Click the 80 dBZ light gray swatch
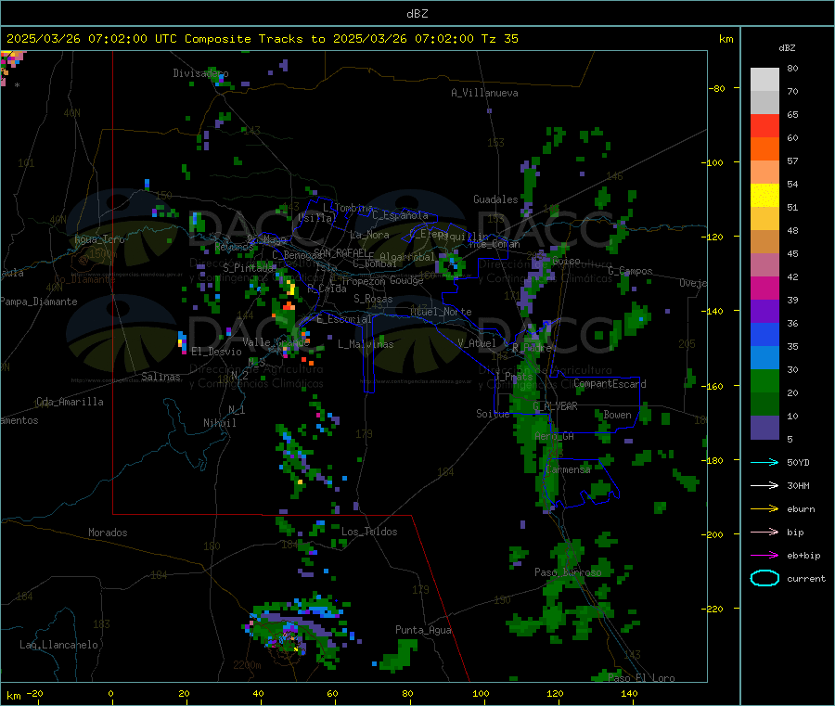 click(x=764, y=80)
